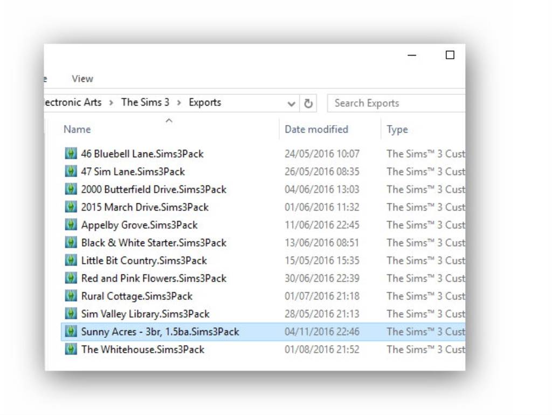Select 2000 Butterfield Drive.Sims3Pack file name
The image size is (552, 415).
pyautogui.click(x=154, y=189)
